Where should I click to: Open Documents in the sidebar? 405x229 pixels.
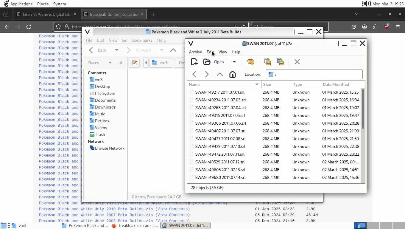(x=102, y=100)
